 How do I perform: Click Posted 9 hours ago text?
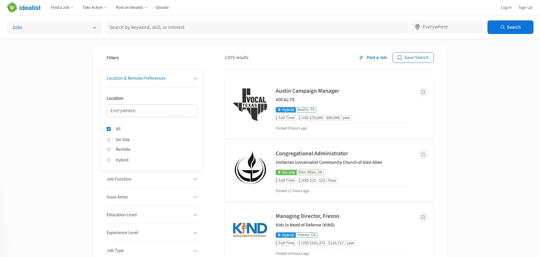click(x=291, y=128)
